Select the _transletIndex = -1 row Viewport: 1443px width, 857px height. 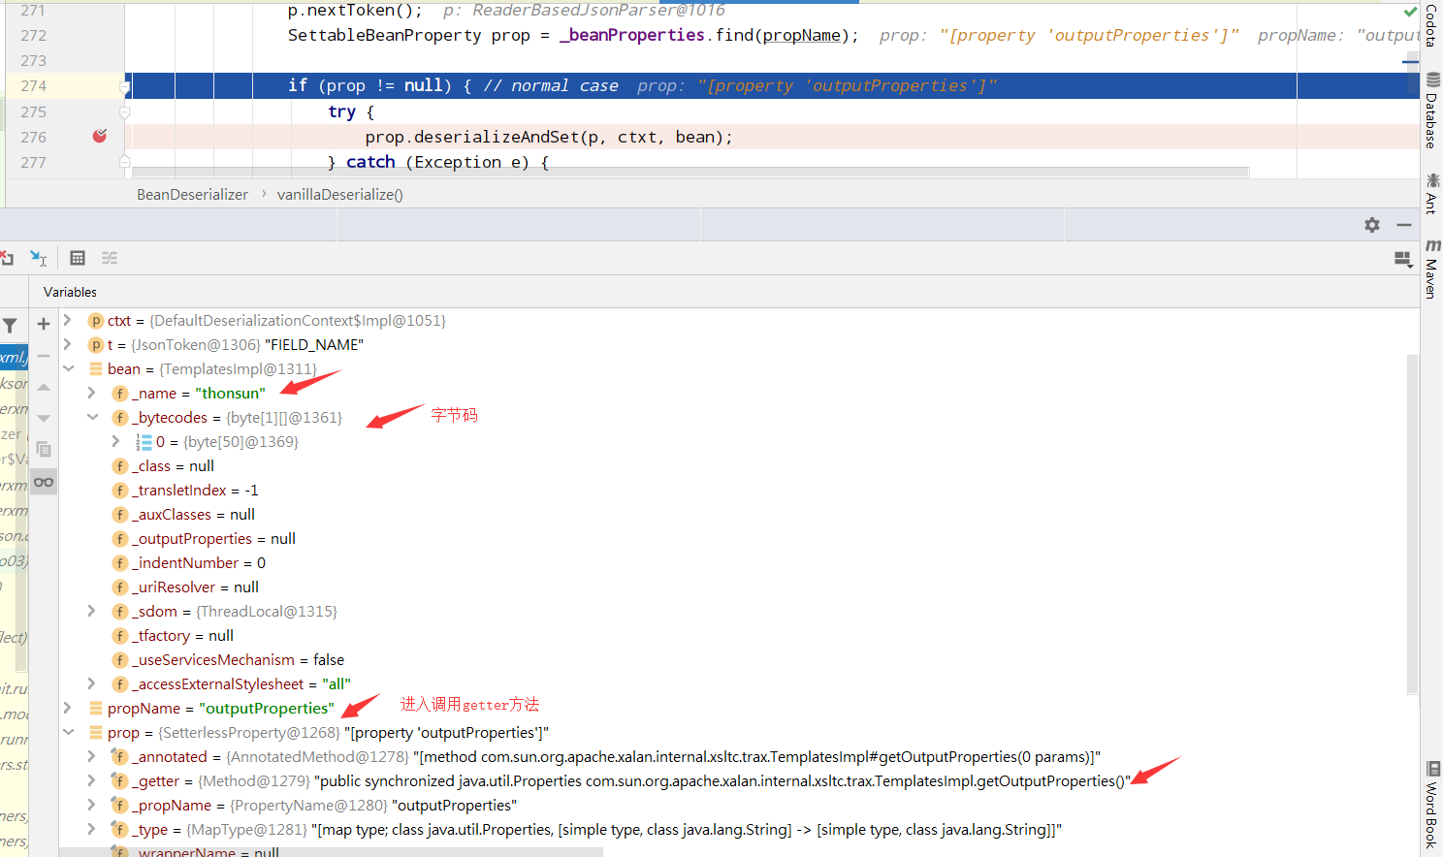pos(732,490)
